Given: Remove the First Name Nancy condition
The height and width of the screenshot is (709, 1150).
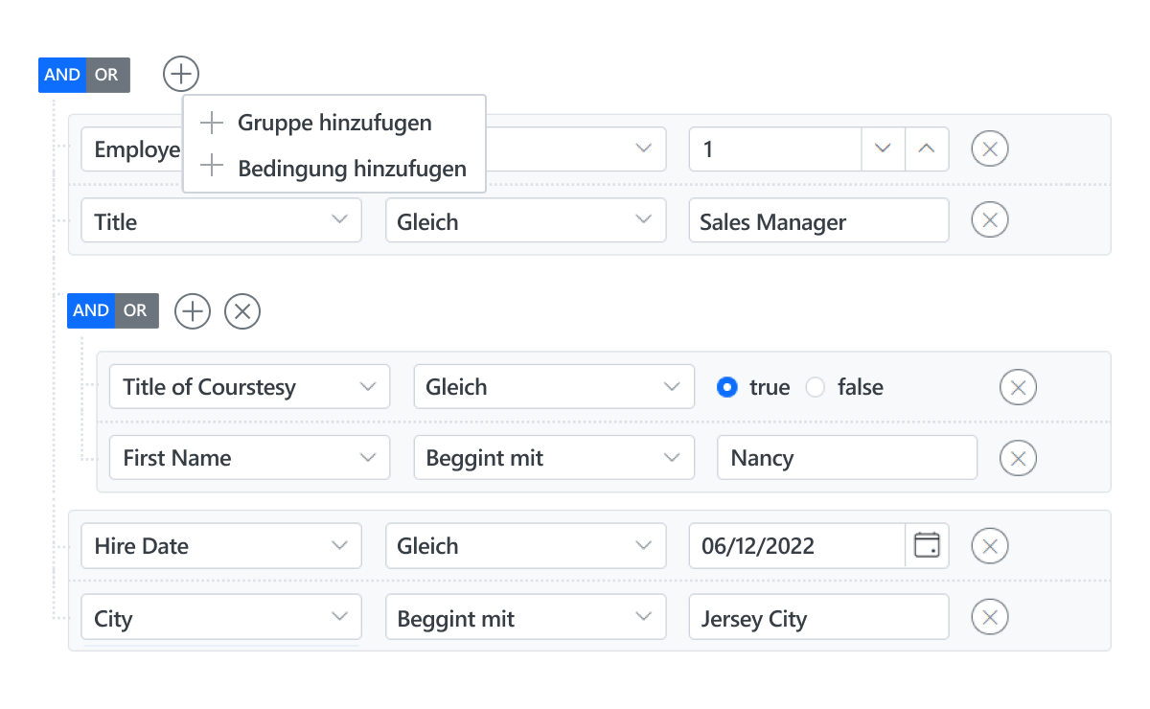Looking at the screenshot, I should point(1018,459).
